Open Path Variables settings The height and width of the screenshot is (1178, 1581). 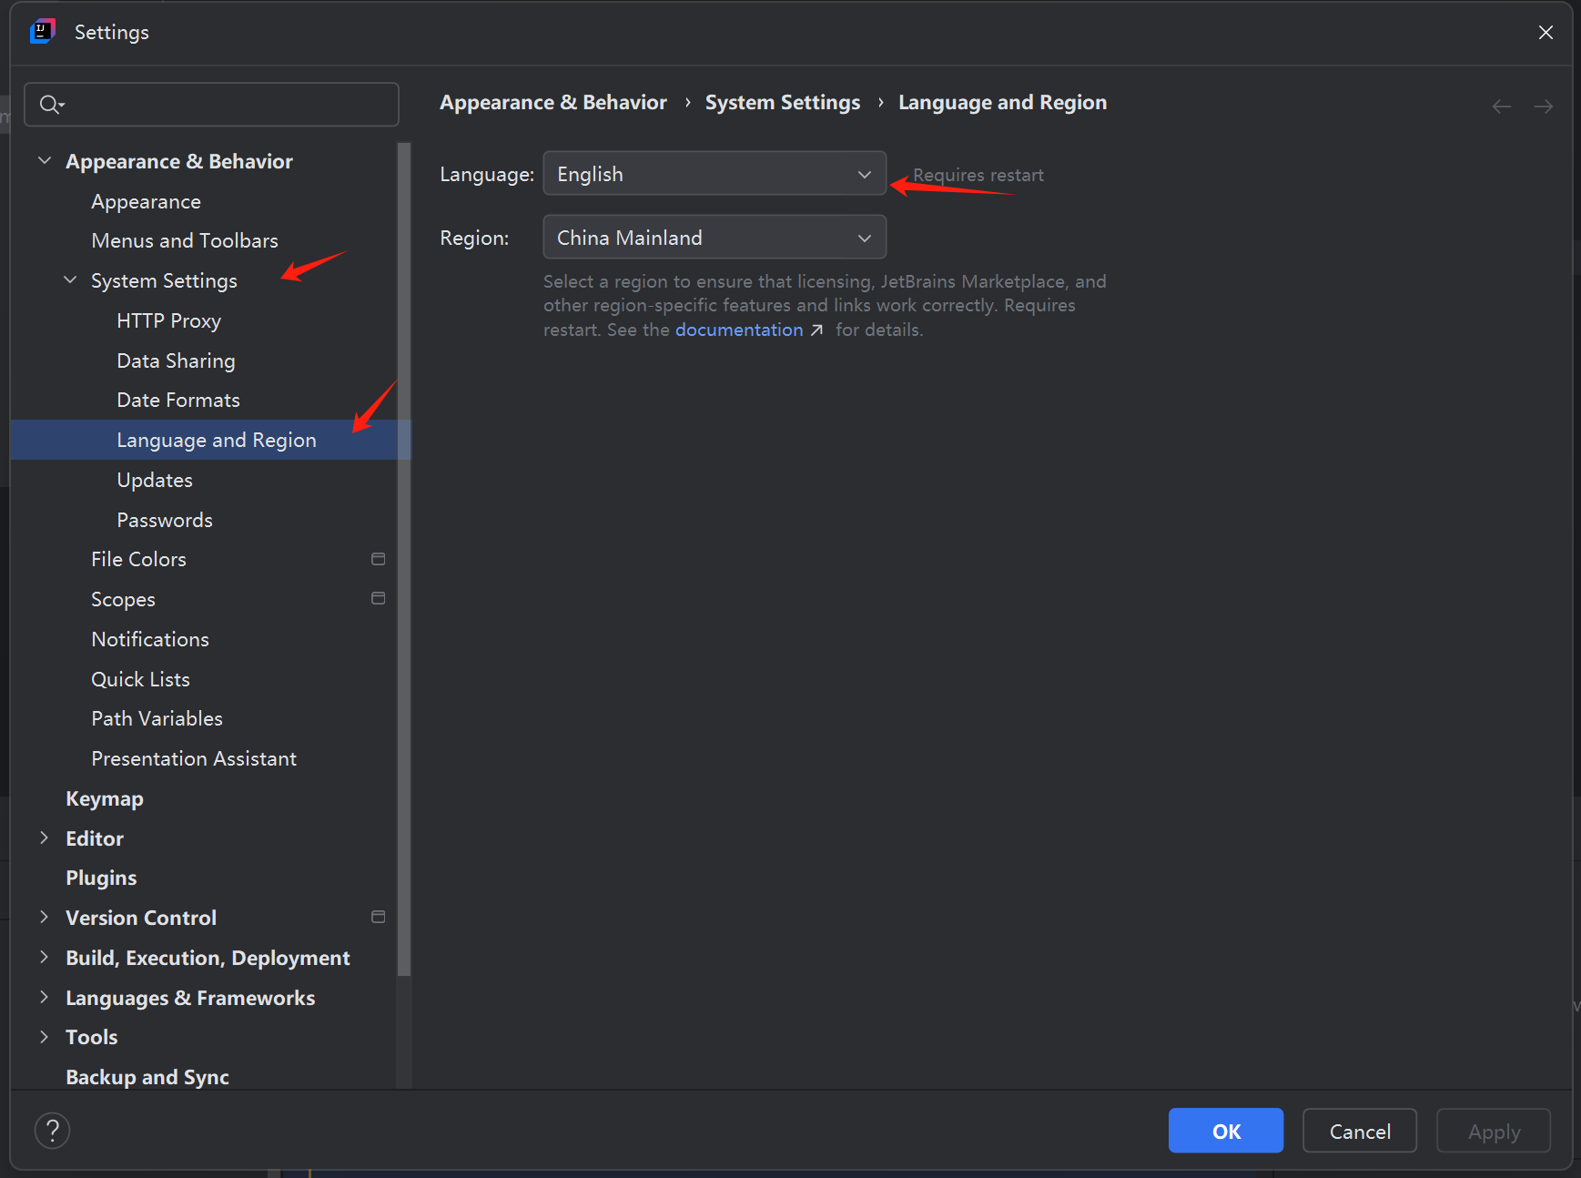pyautogui.click(x=157, y=718)
